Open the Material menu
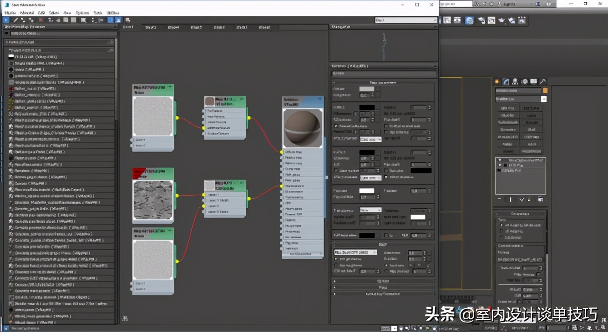Image resolution: width=608 pixels, height=332 pixels. [26, 13]
